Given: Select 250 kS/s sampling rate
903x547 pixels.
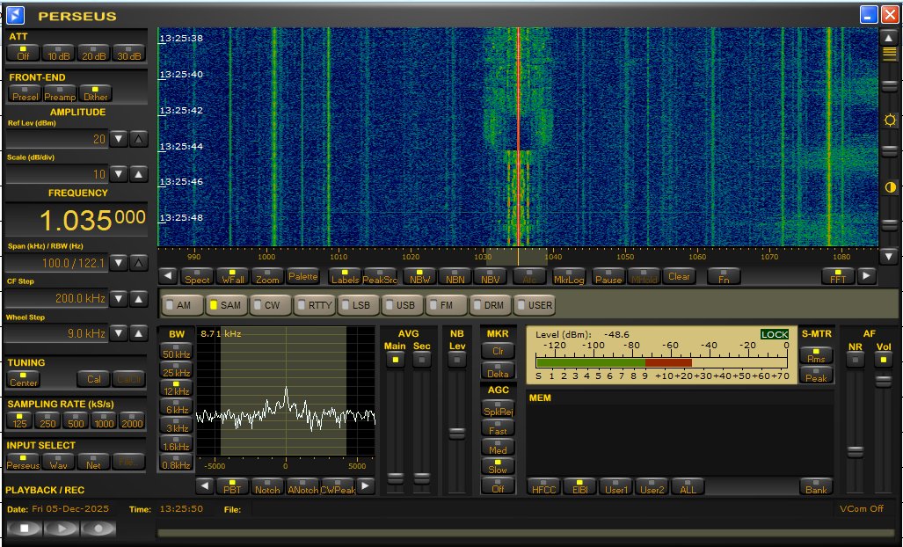Looking at the screenshot, I should click(47, 421).
